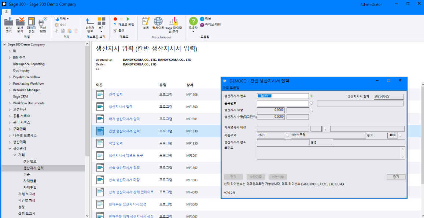The width and height of the screenshot is (424, 218).
Task: Click the 닫기 button in dialog
Action: tap(396, 177)
